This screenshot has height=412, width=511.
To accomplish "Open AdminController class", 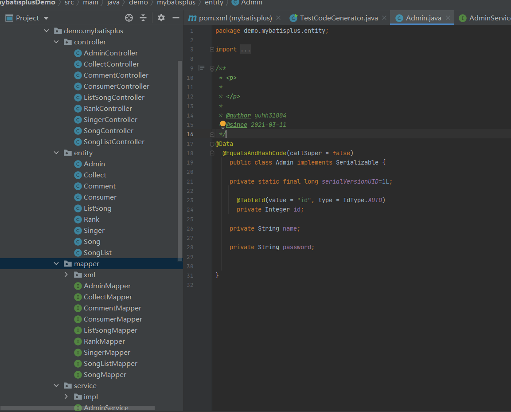I will (110, 53).
